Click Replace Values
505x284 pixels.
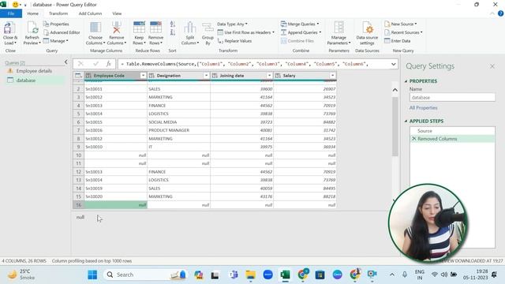tap(234, 41)
